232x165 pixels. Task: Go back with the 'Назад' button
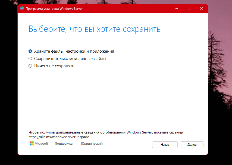pyautogui.click(x=165, y=145)
